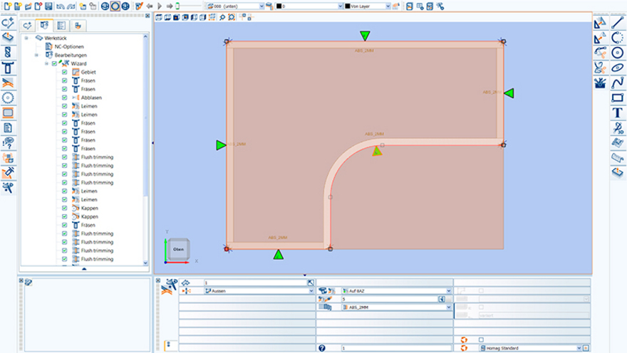Click the tools icon at toolbar end
Screen dimensions: 627x353
[440, 6]
